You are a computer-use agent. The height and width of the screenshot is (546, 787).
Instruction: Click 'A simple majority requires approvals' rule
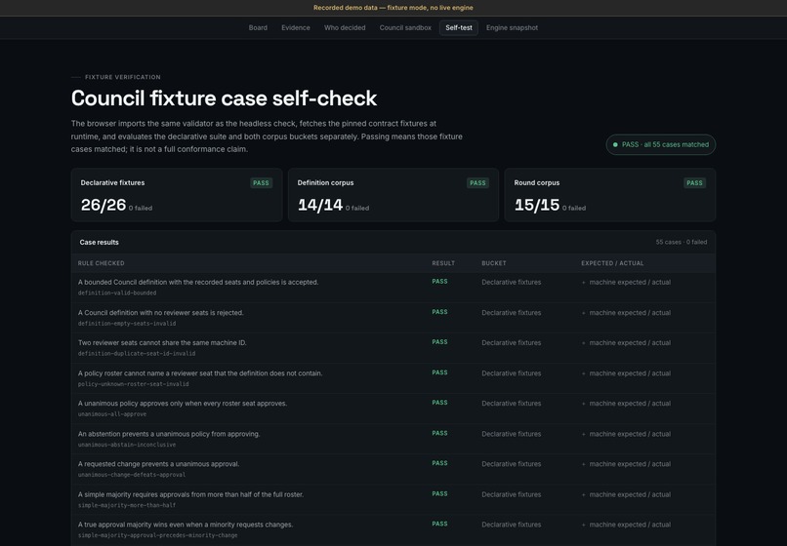tap(190, 495)
